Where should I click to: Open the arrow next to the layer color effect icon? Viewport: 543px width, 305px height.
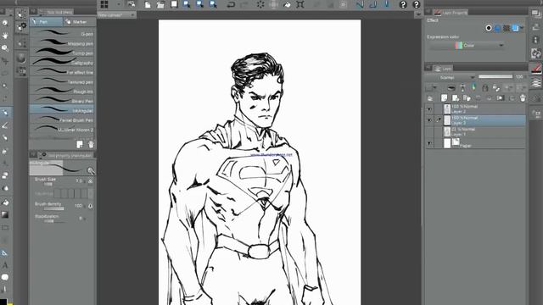522,28
